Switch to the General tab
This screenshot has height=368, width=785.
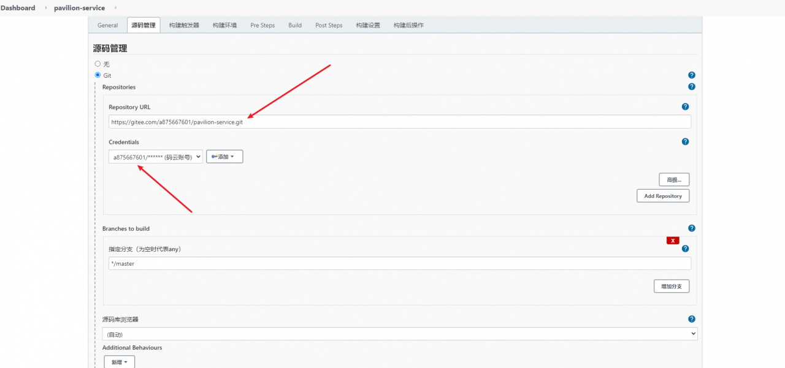tap(107, 25)
